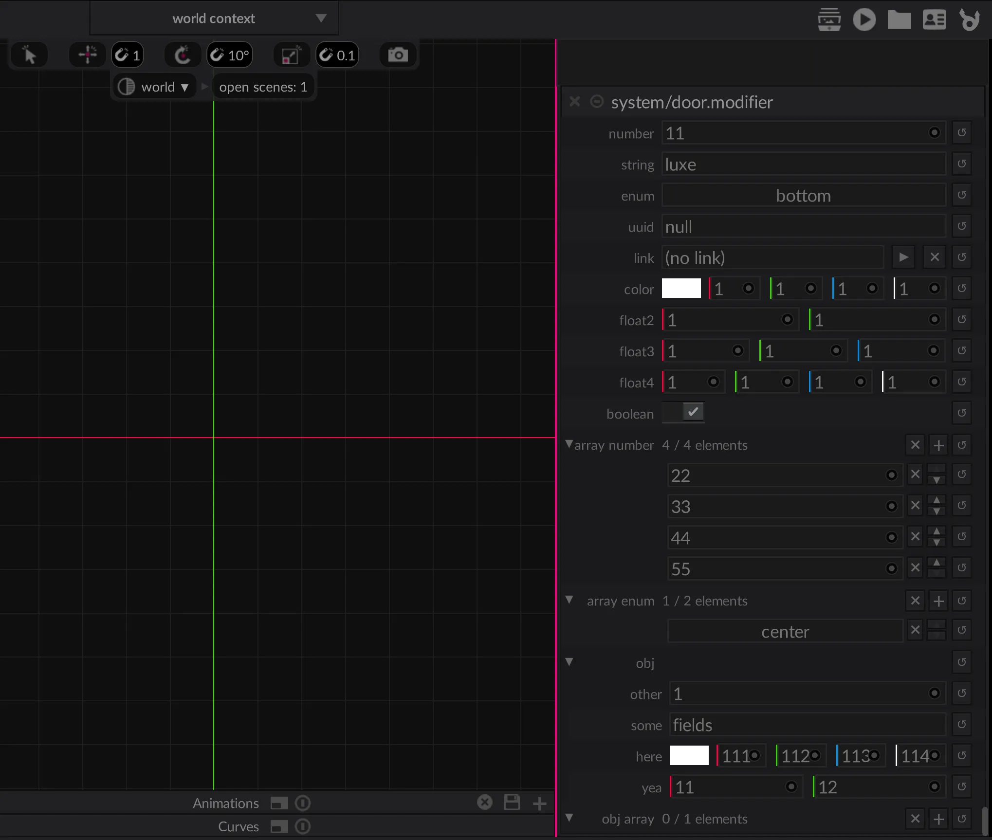Click the save icon in Animations bar
Screen dimensions: 992x840
pyautogui.click(x=512, y=803)
